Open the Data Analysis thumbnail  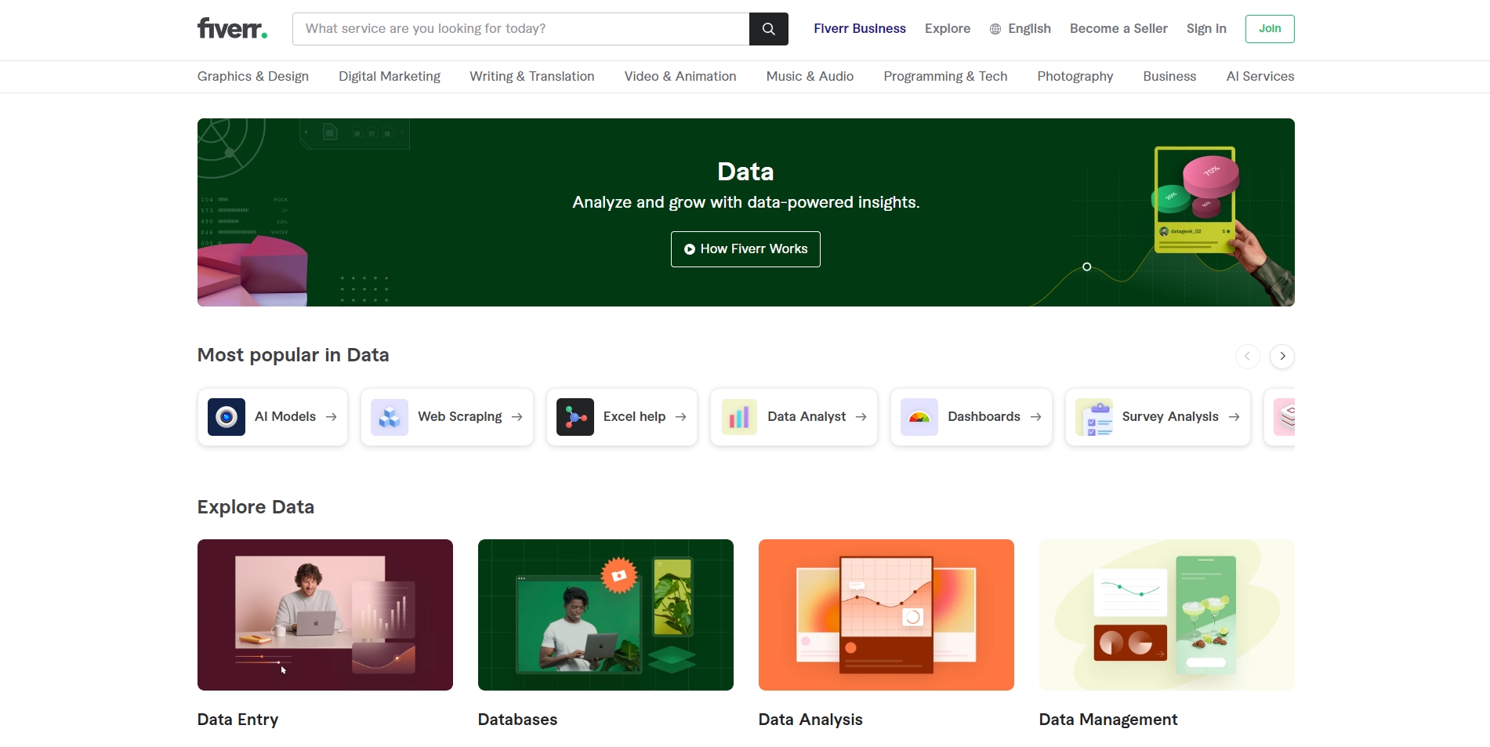pos(886,615)
